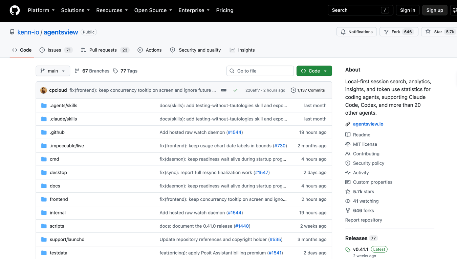Click the note icon beside Custom properties

pos(348,182)
